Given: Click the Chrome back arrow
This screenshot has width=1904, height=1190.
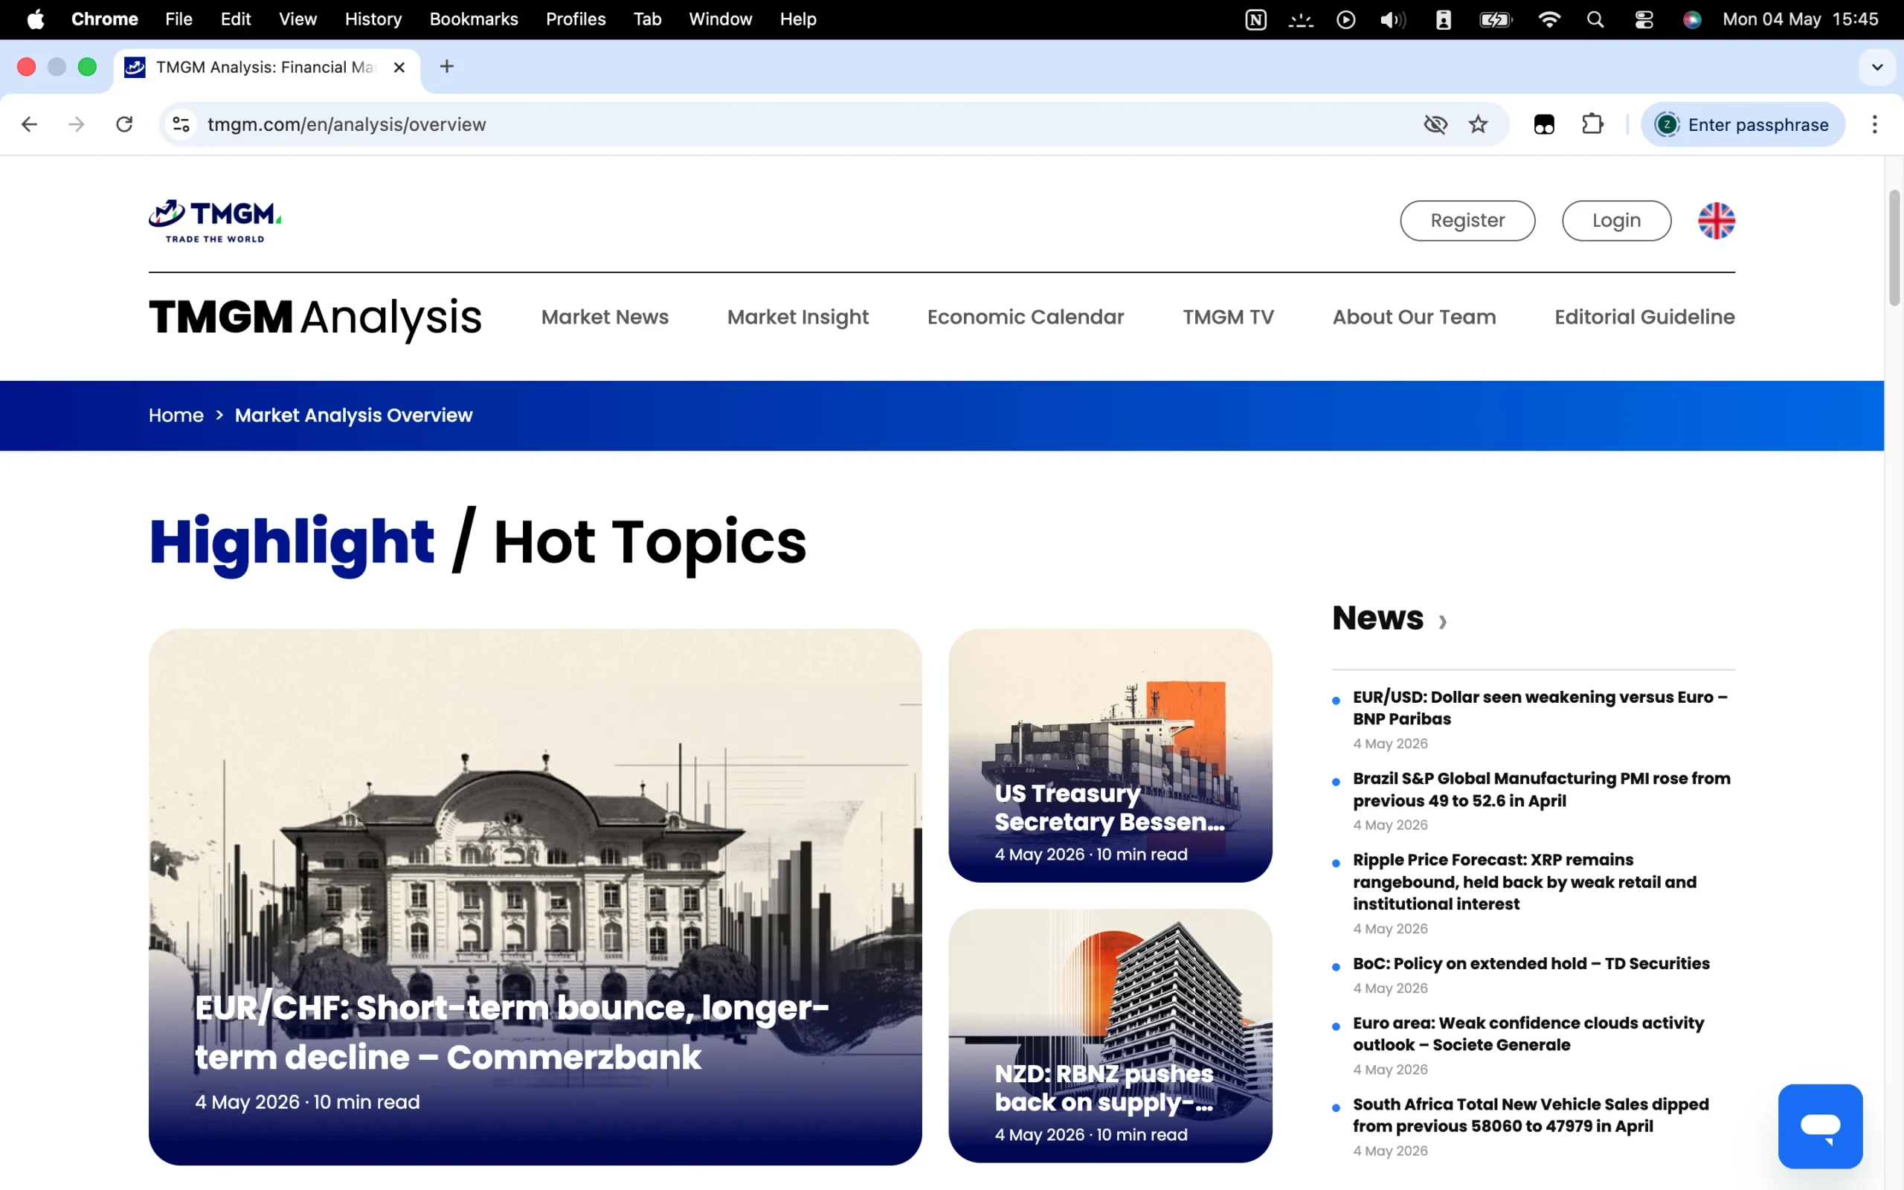Looking at the screenshot, I should [x=29, y=124].
